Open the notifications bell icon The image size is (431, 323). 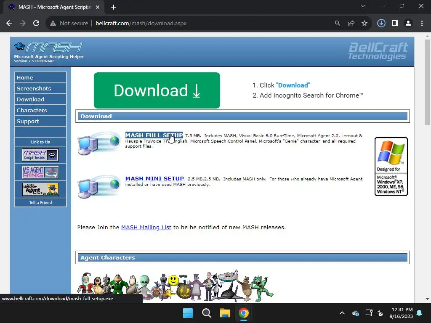tap(420, 313)
